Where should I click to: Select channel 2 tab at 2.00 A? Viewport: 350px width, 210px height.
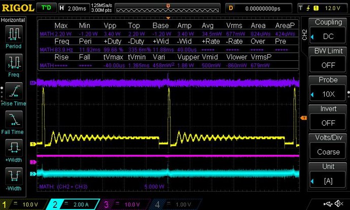(73, 204)
